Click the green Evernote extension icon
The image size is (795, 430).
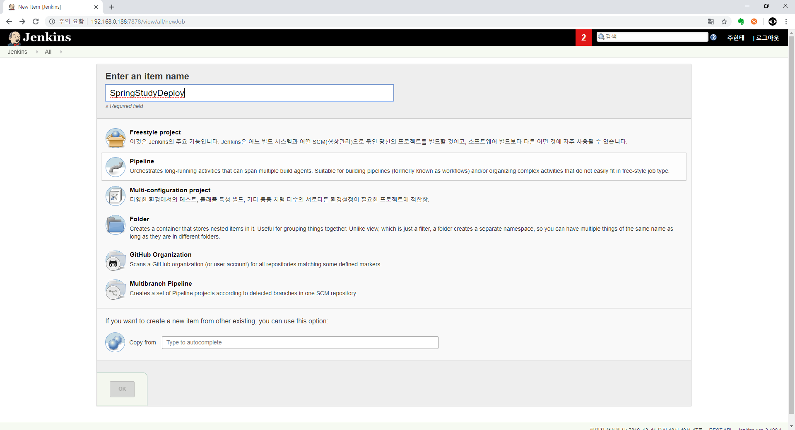click(741, 21)
